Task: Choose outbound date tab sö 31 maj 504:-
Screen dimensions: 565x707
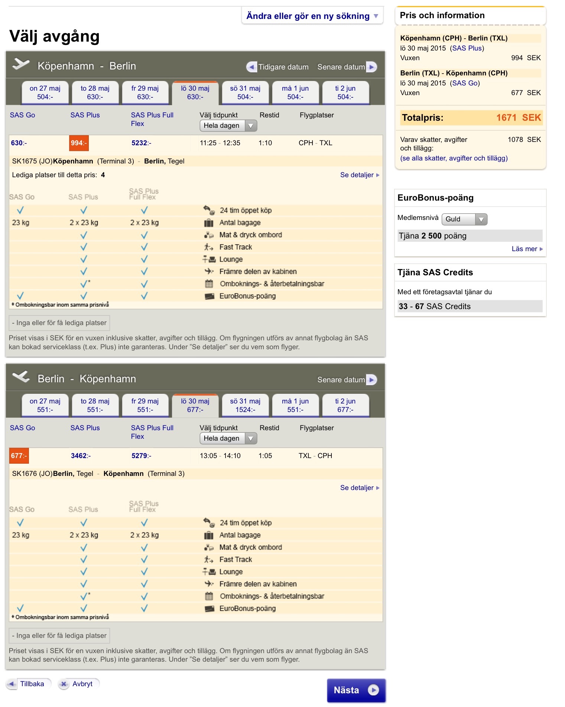Action: 245,93
